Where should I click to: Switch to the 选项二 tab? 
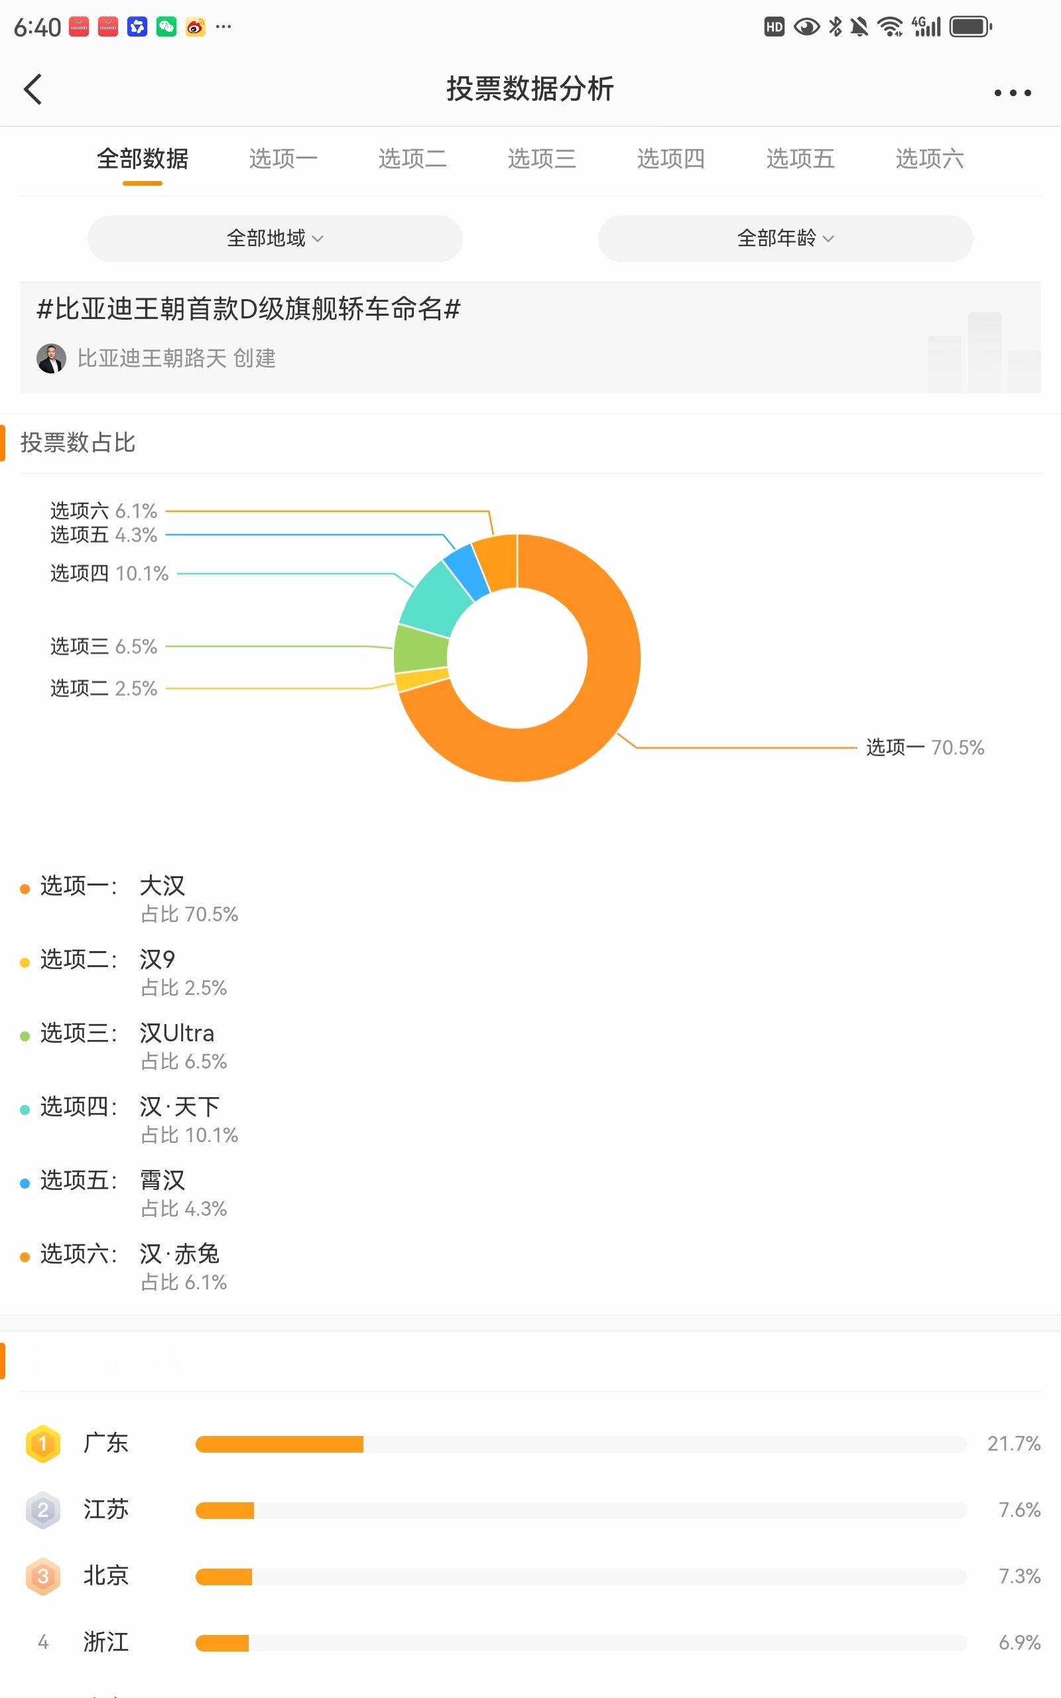tap(412, 159)
